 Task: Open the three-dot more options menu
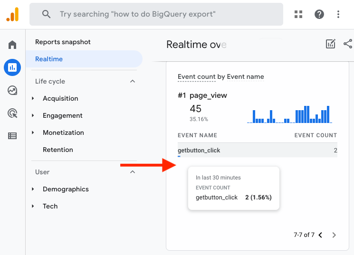[338, 14]
